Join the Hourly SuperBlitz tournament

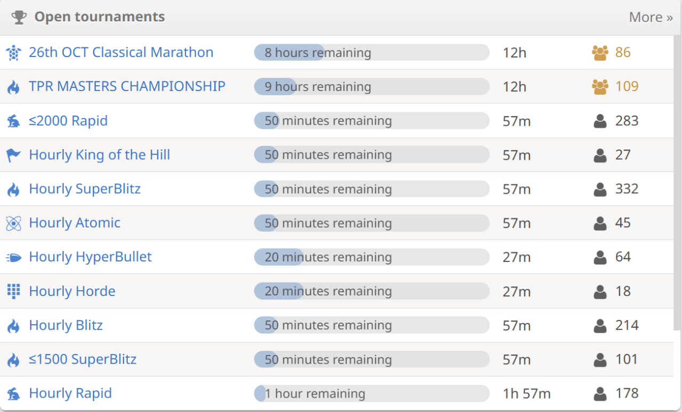pos(85,188)
